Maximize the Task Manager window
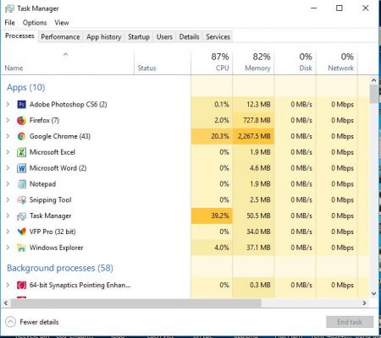This screenshot has width=381, height=338. pos(340,8)
